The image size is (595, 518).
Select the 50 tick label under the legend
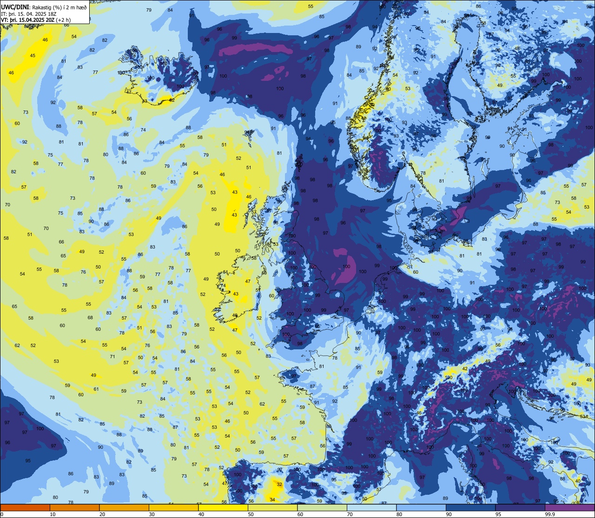coord(251,514)
